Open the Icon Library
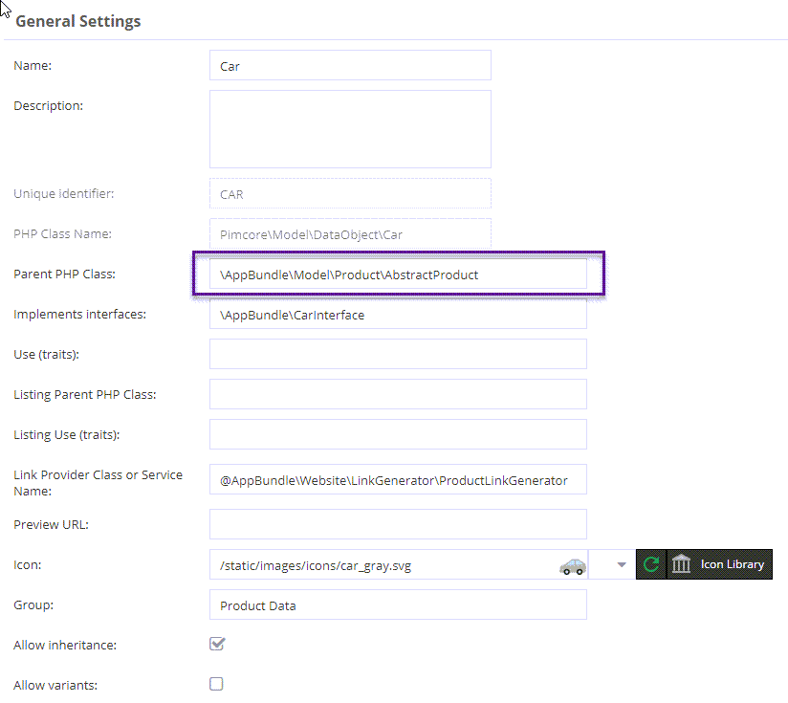 (x=720, y=564)
